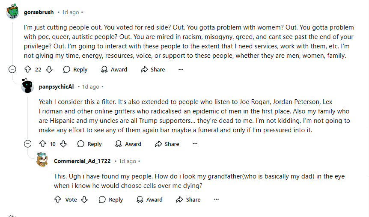Collapse gorsebrush's comment thread

pos(13,69)
